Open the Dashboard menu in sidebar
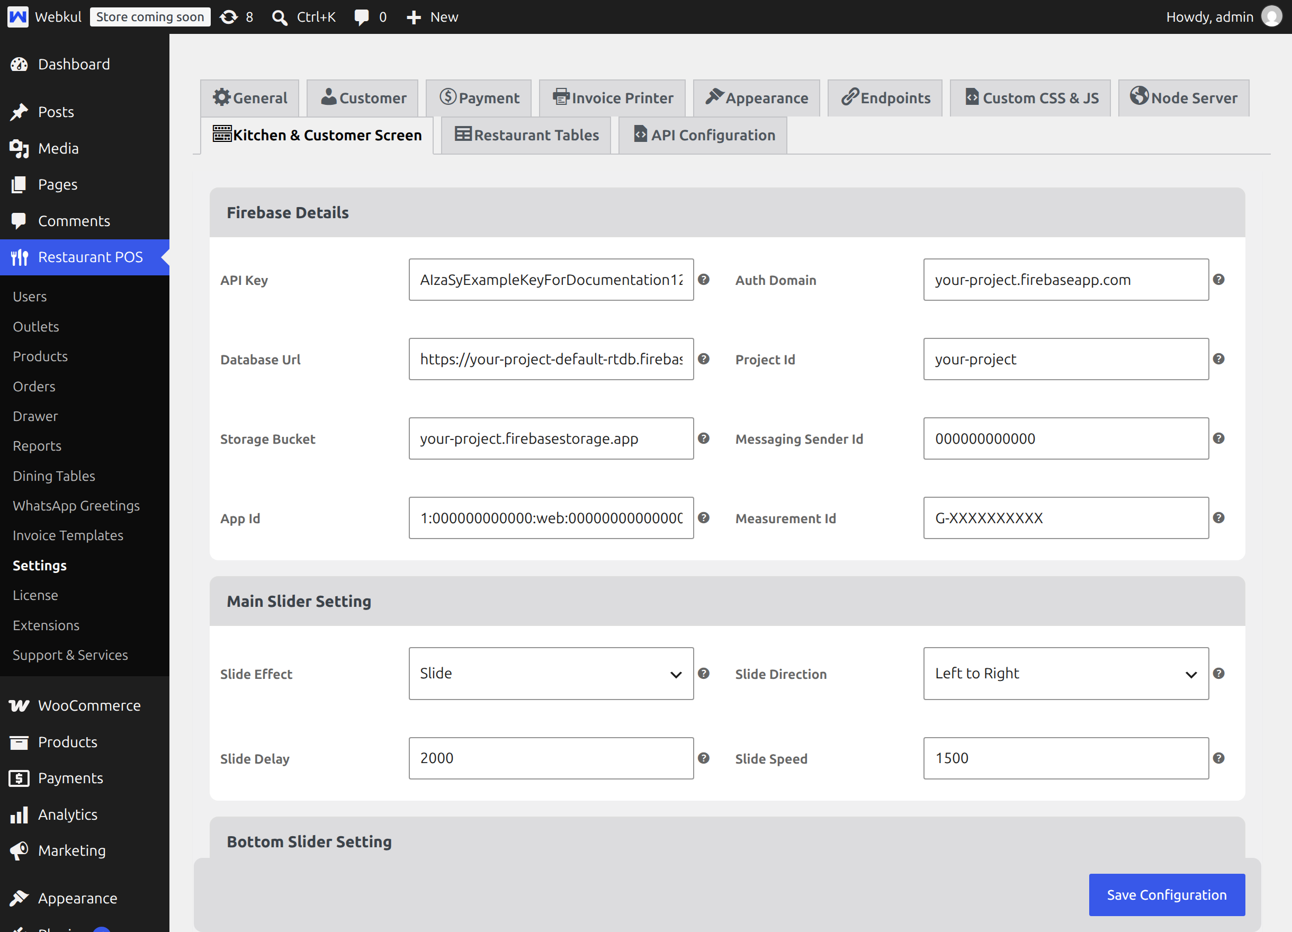Screen dimensions: 1292x932 coord(84,65)
